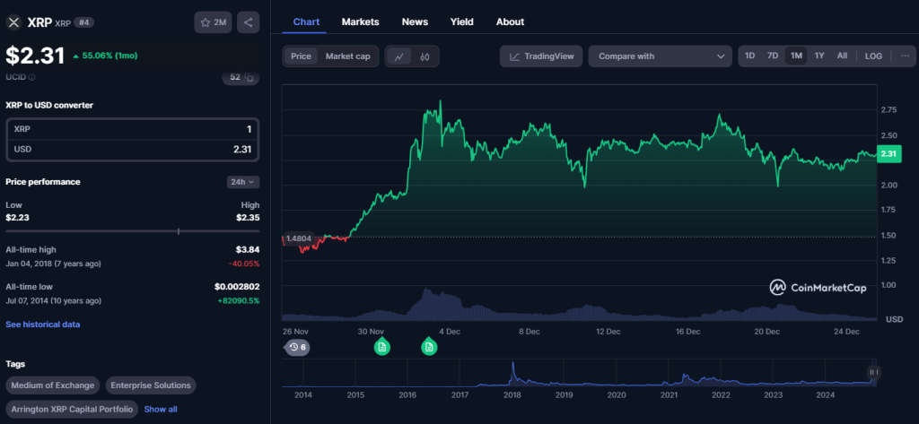Image resolution: width=919 pixels, height=424 pixels.
Task: Click the all-time low $0.002802 value
Action: coord(237,286)
